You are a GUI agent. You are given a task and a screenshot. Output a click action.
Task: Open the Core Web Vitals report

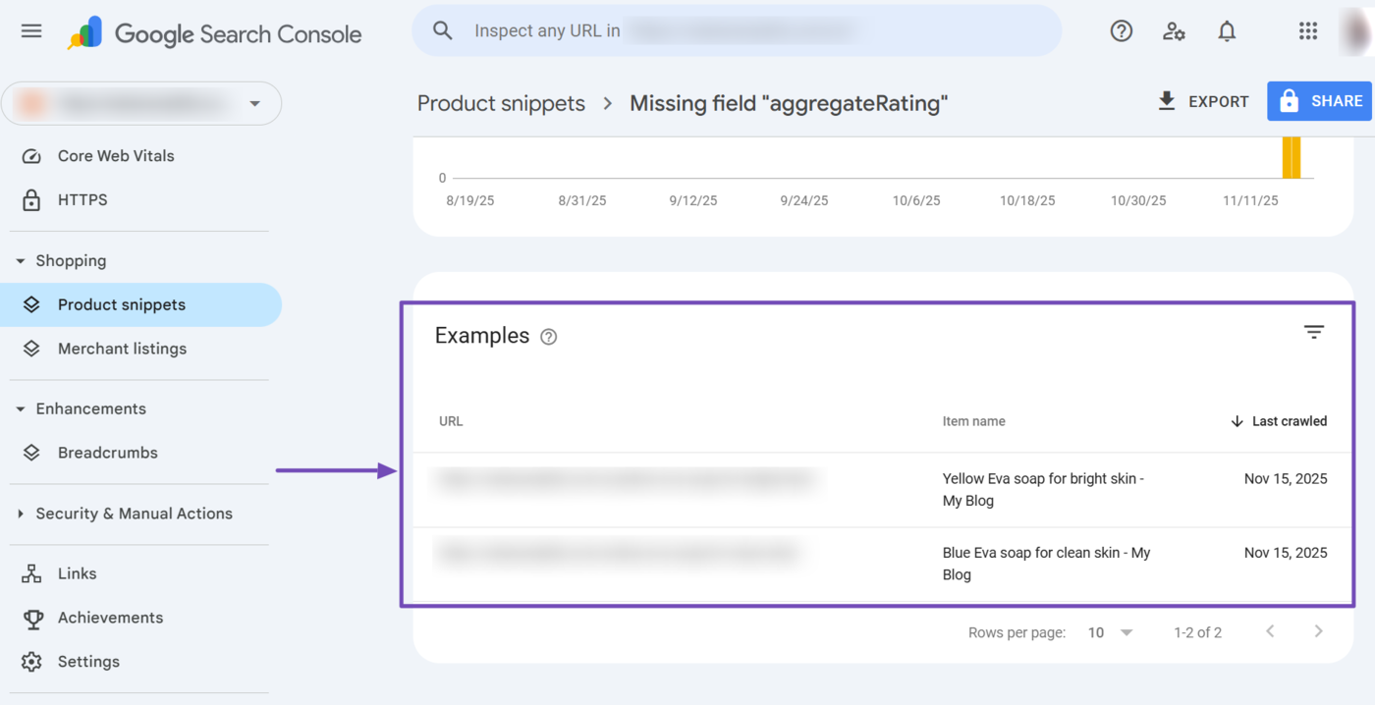click(115, 155)
